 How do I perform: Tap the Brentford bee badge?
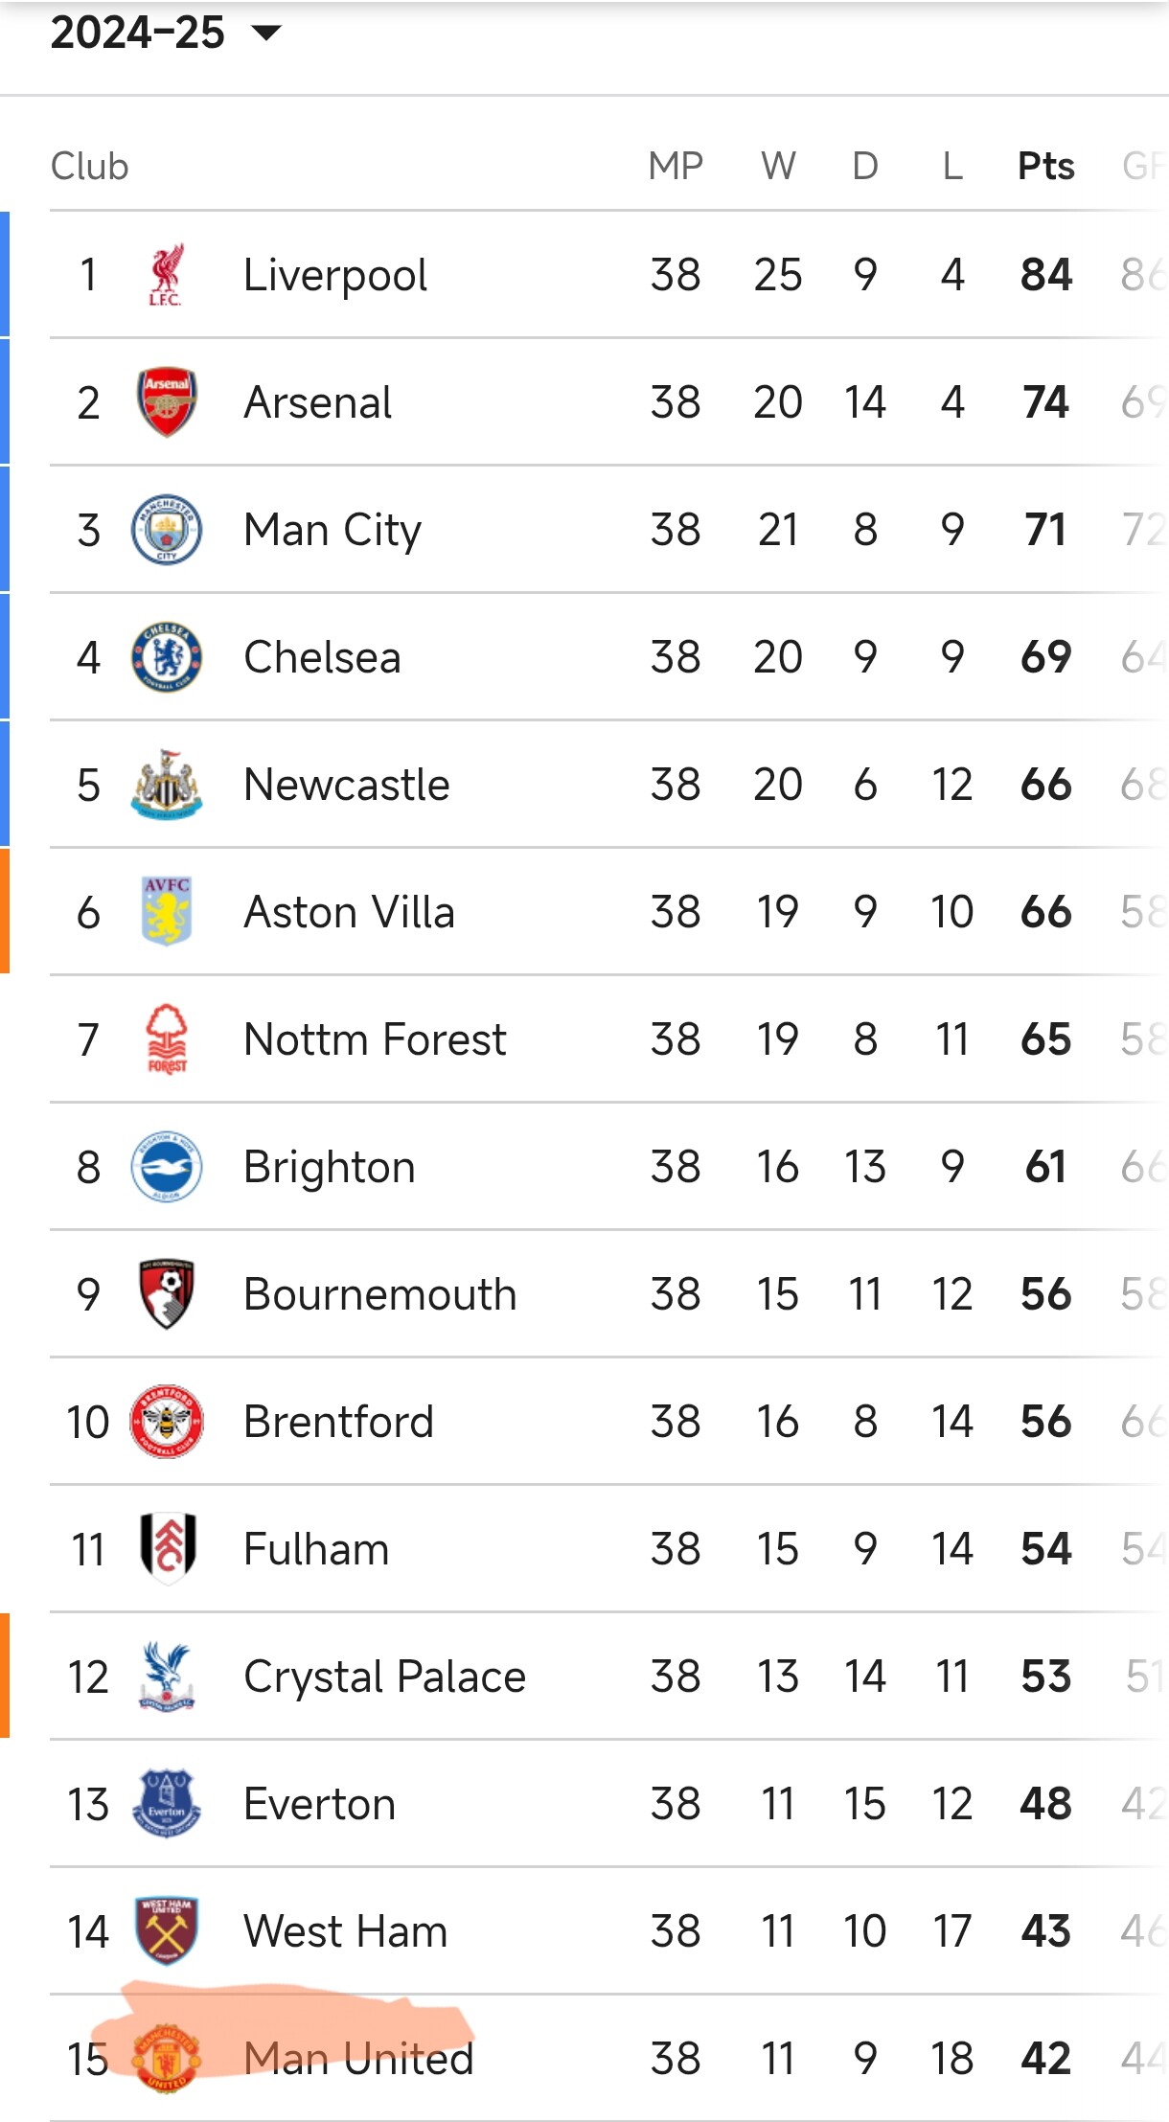tap(167, 1422)
